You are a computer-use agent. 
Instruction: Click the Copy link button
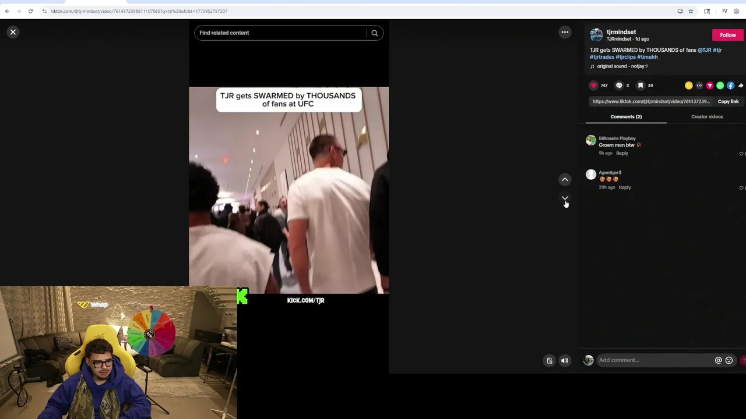[728, 101]
